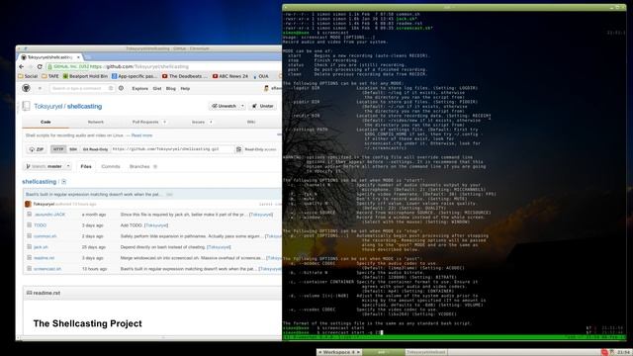
Task: Open the OUA bookmark
Action: [x=261, y=76]
